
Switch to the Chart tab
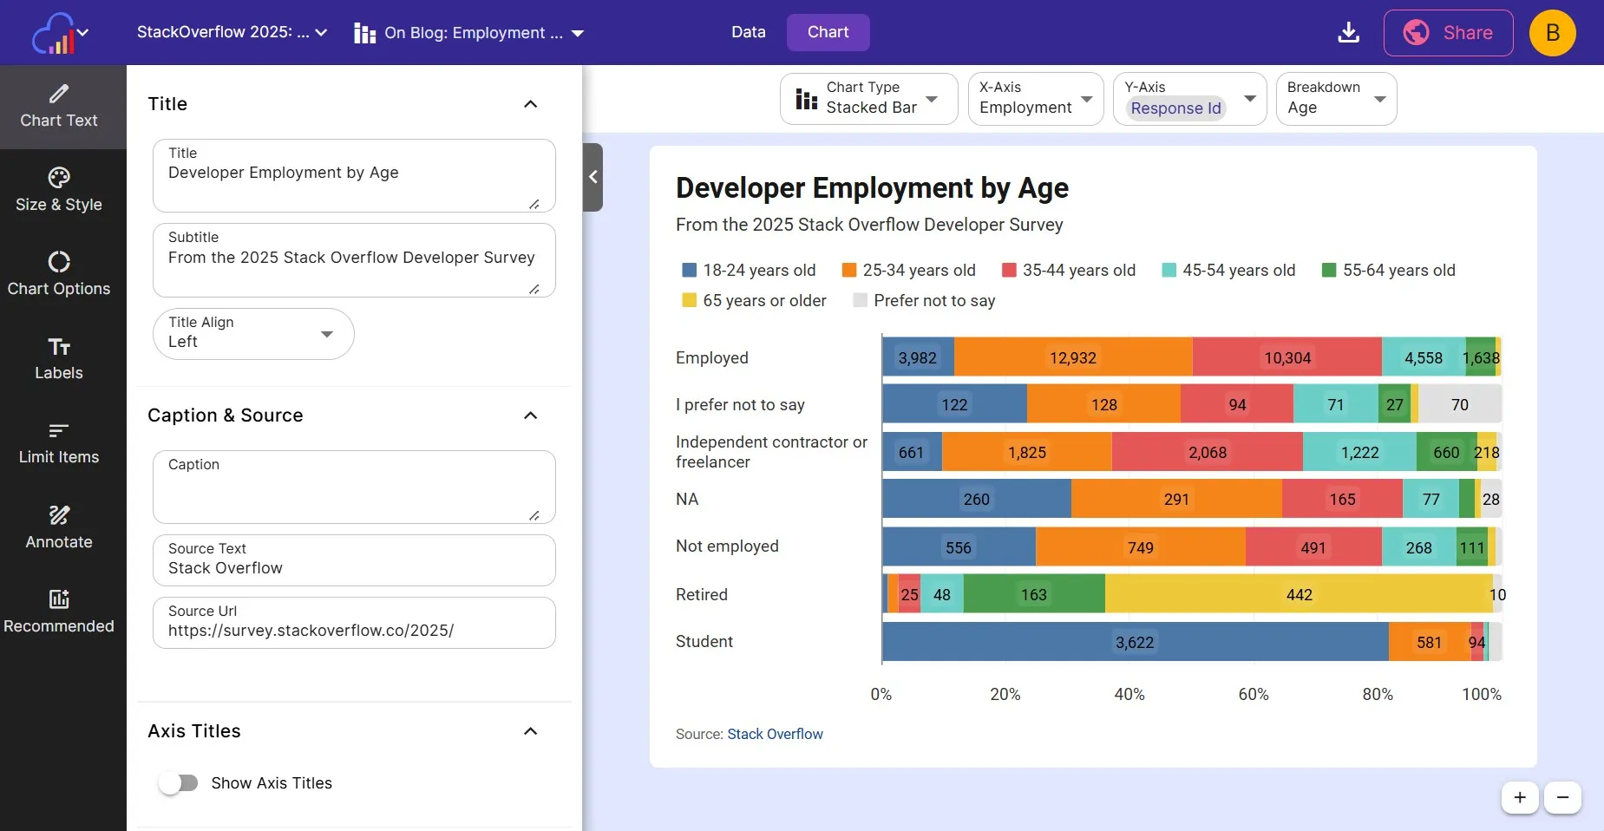pyautogui.click(x=828, y=33)
